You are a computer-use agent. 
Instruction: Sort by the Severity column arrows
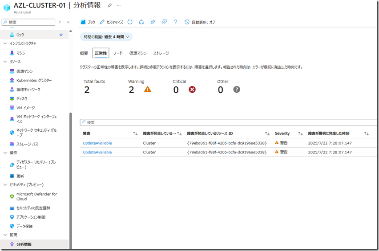coord(300,133)
